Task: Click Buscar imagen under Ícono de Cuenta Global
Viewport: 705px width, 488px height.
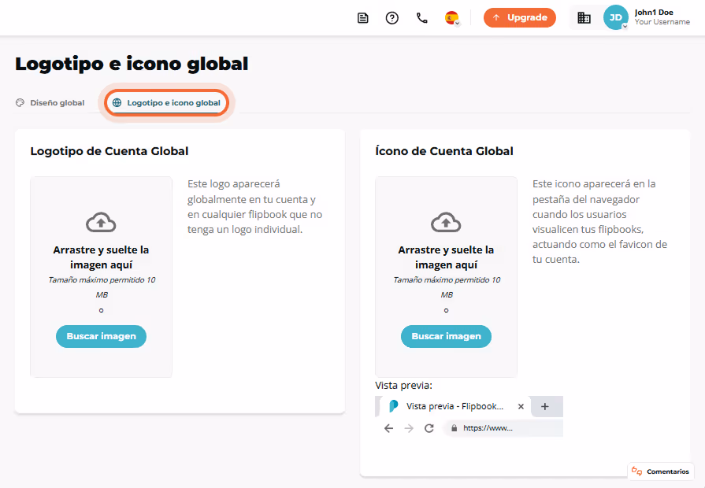Action: 446,336
